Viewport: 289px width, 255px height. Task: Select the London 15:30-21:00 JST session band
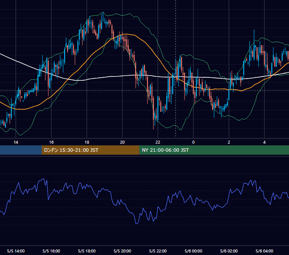tap(90, 150)
